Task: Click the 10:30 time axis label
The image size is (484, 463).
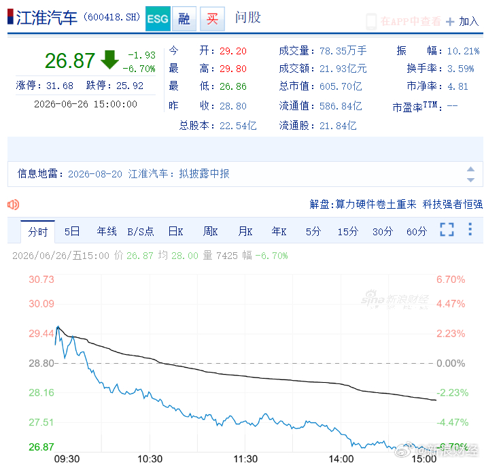Action: [150, 459]
